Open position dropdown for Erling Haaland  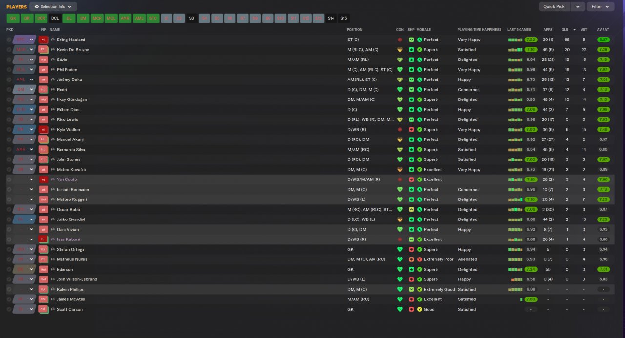32,40
